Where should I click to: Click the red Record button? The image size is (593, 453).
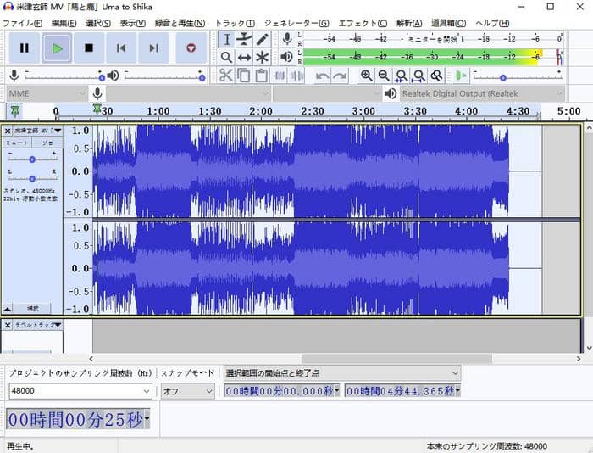tap(191, 48)
